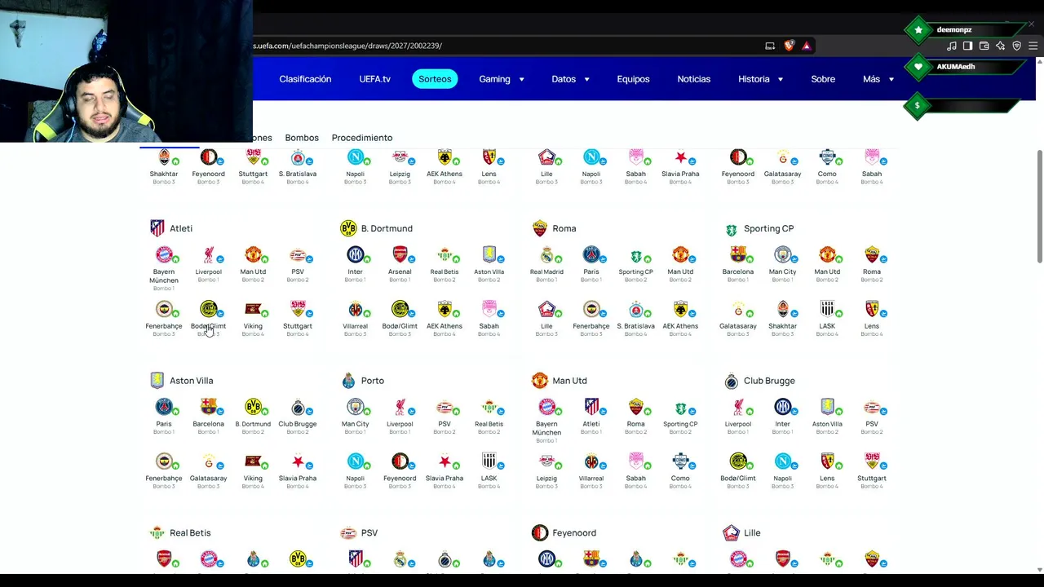Click the Porto crest in group header
This screenshot has width=1044, height=587.
348,381
